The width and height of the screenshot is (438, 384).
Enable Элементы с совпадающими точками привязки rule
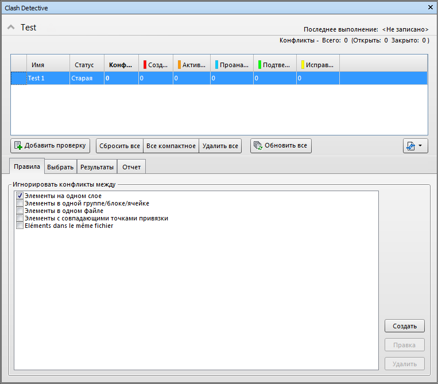pos(20,218)
